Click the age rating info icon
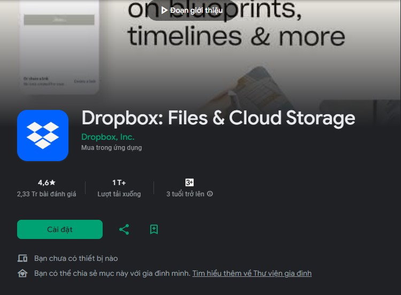Screen dimensions: 401x295 (x=210, y=194)
